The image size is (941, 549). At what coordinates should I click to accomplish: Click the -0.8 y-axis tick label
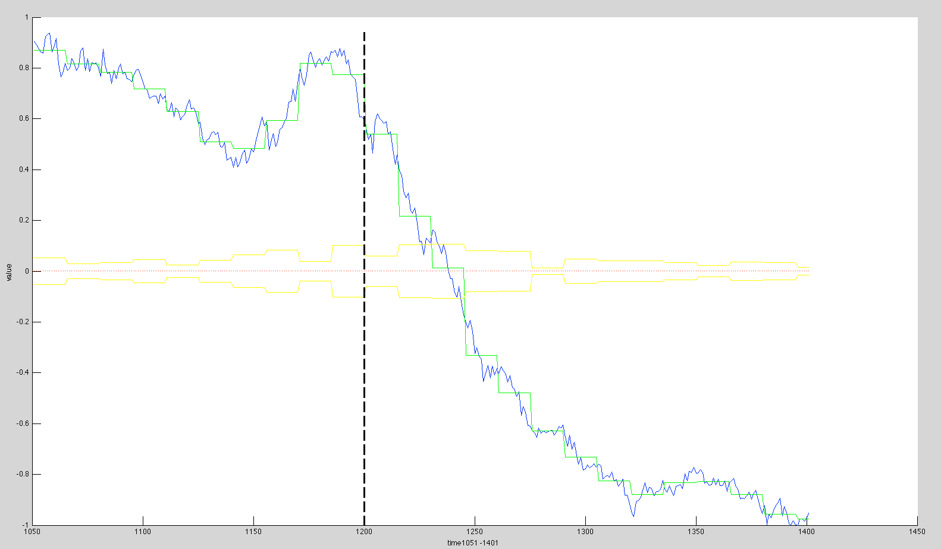point(22,475)
